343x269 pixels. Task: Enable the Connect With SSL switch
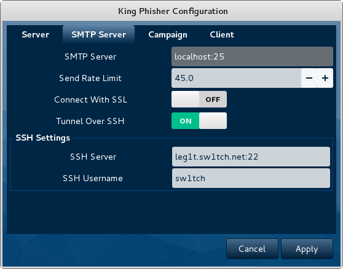pyautogui.click(x=199, y=99)
